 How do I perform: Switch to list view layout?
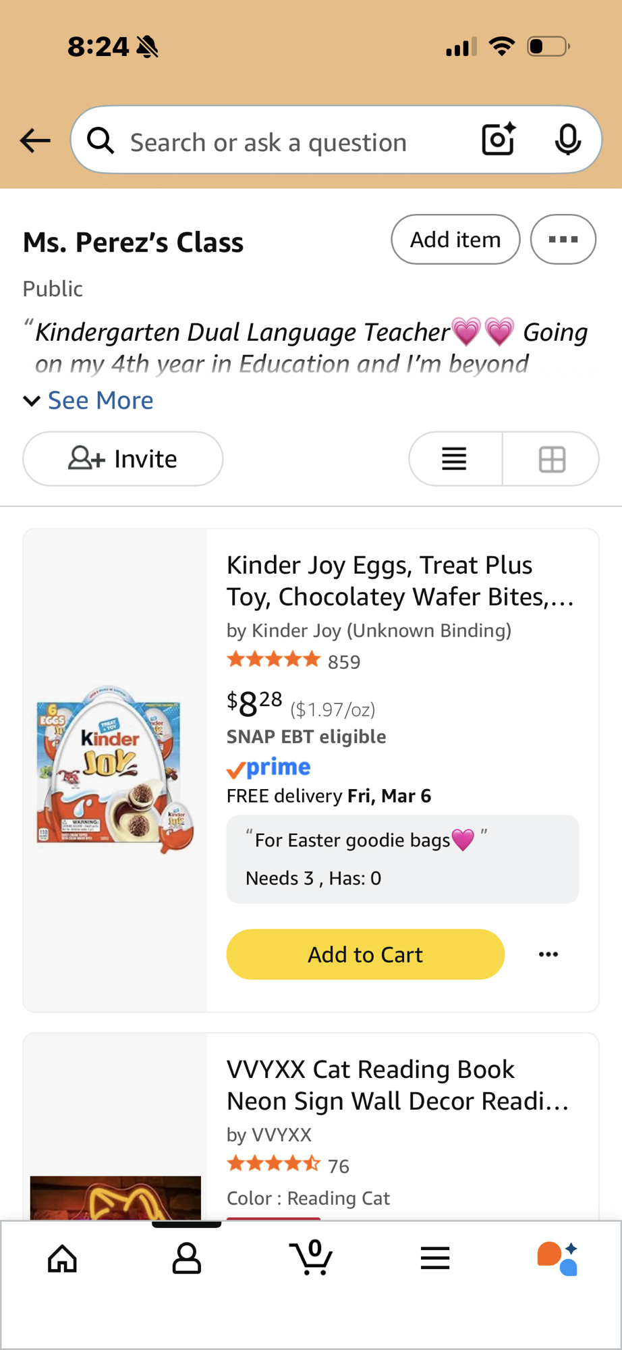click(x=455, y=459)
